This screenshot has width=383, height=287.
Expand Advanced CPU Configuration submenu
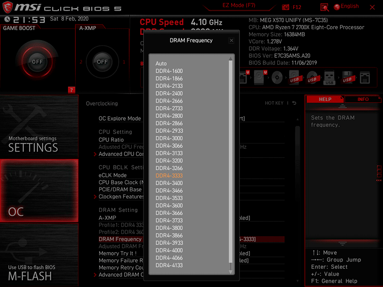pyautogui.click(x=121, y=154)
